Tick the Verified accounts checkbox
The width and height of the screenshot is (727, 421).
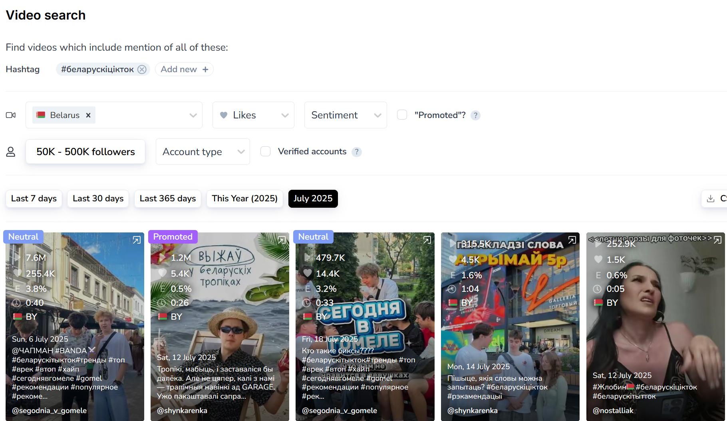click(x=265, y=151)
